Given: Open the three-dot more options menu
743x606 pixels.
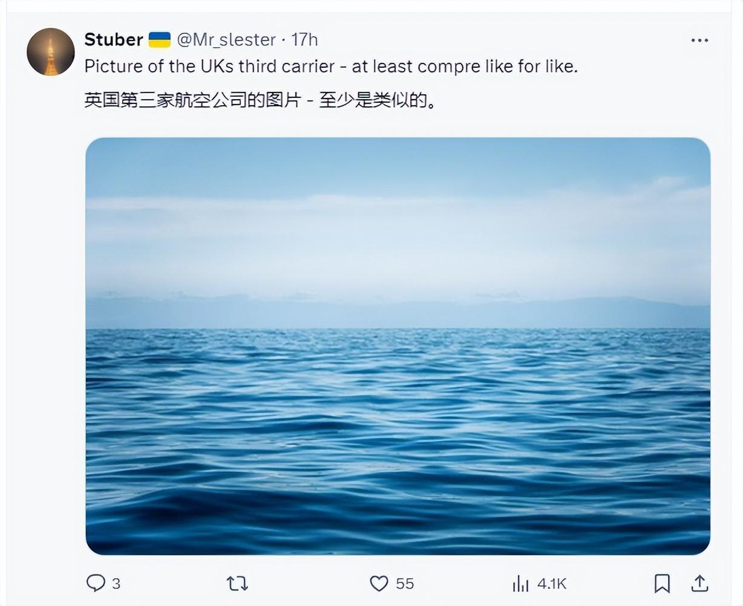Looking at the screenshot, I should point(699,41).
